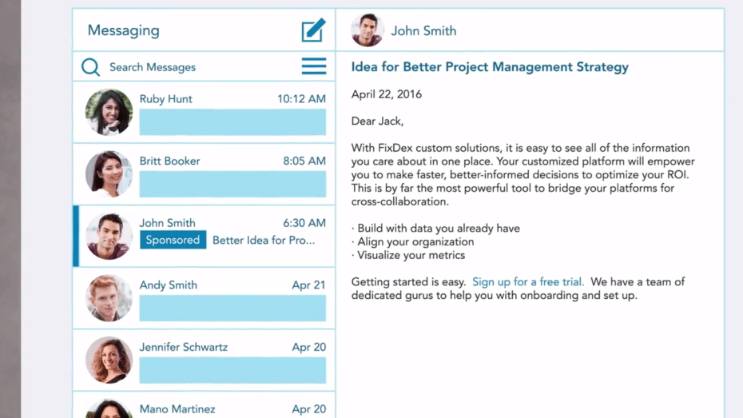Focus the Search Messages field
Viewport: 743px width, 418px height.
(x=204, y=67)
